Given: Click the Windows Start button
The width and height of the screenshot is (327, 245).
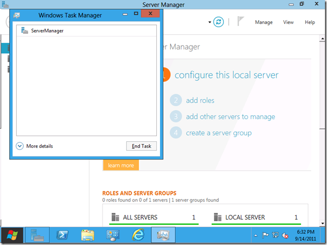Looking at the screenshot, I should coord(12,235).
